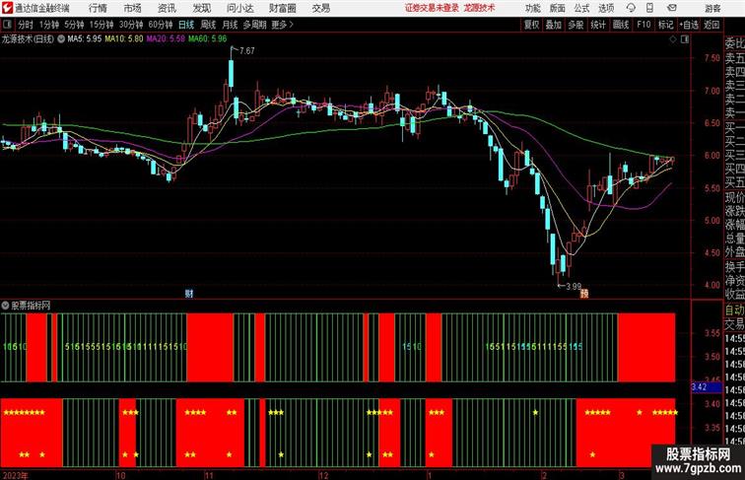The image size is (745, 480).
Task: Click the 标记 mark button
Action: click(665, 25)
